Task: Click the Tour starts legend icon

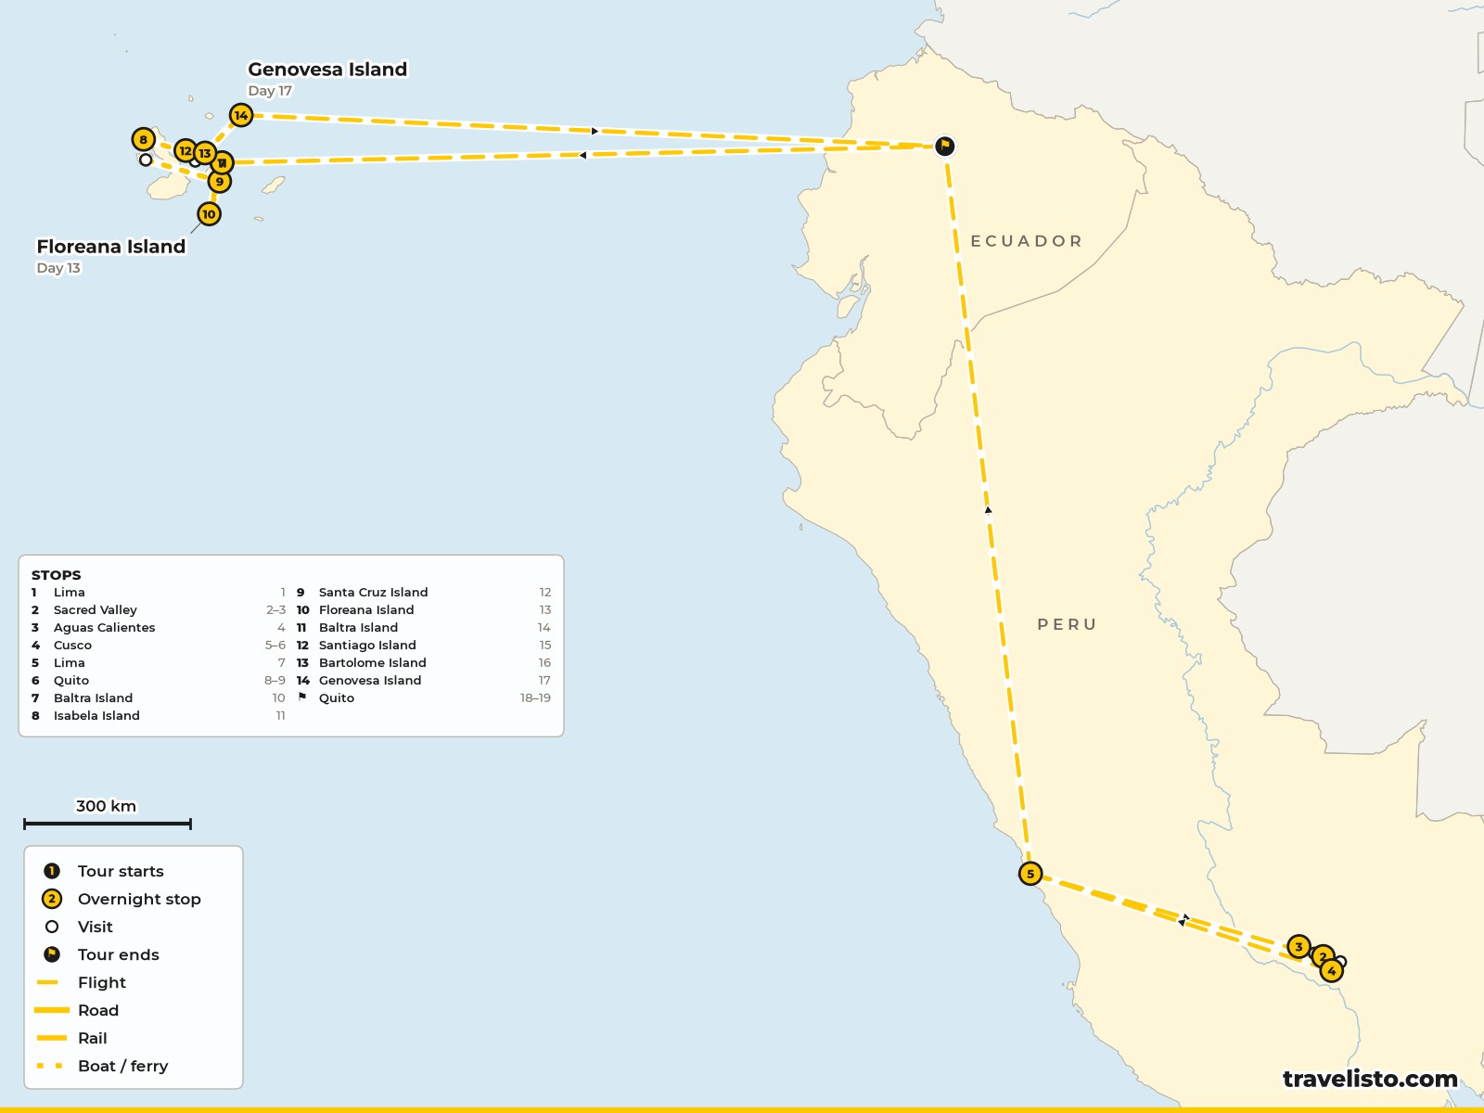Action: (52, 871)
